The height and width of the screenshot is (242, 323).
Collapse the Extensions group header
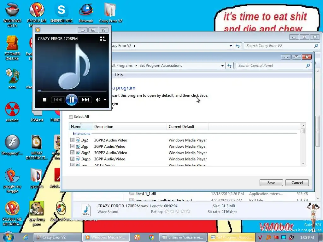click(81, 134)
